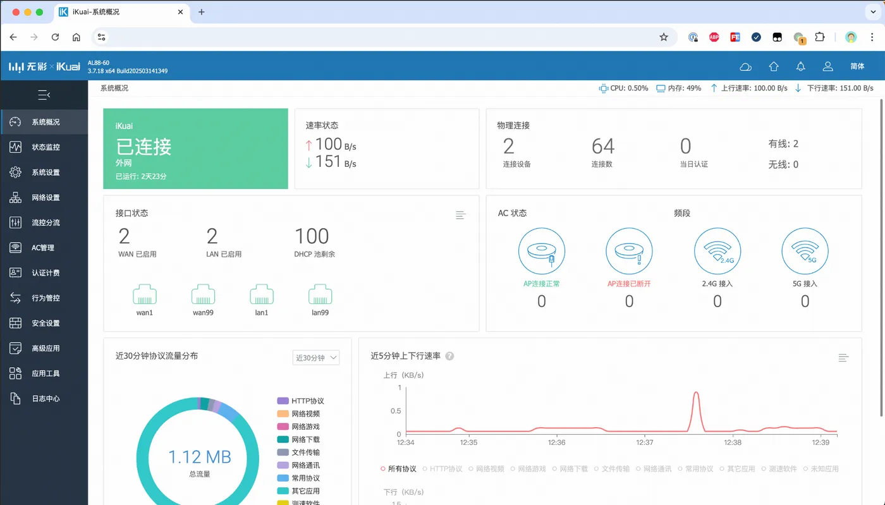This screenshot has width=885, height=505.
Task: Open 网络设置 in the sidebar
Action: 44,197
